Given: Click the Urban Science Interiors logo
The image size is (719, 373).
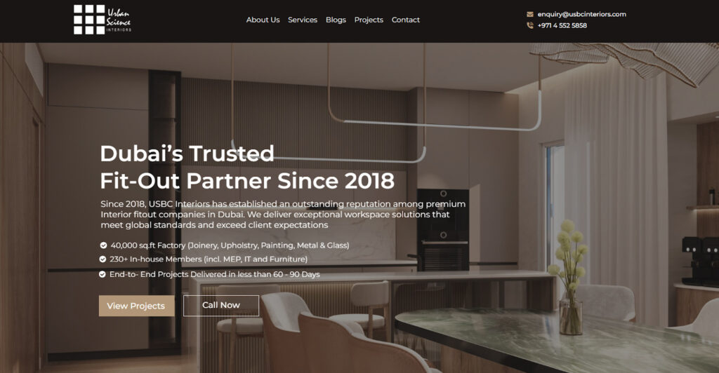Looking at the screenshot, I should tap(103, 20).
